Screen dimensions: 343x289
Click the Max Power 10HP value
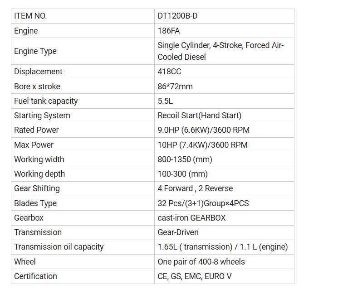pyautogui.click(x=202, y=145)
